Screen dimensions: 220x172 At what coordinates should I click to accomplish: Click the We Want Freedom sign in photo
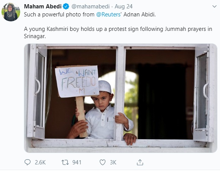point(77,81)
